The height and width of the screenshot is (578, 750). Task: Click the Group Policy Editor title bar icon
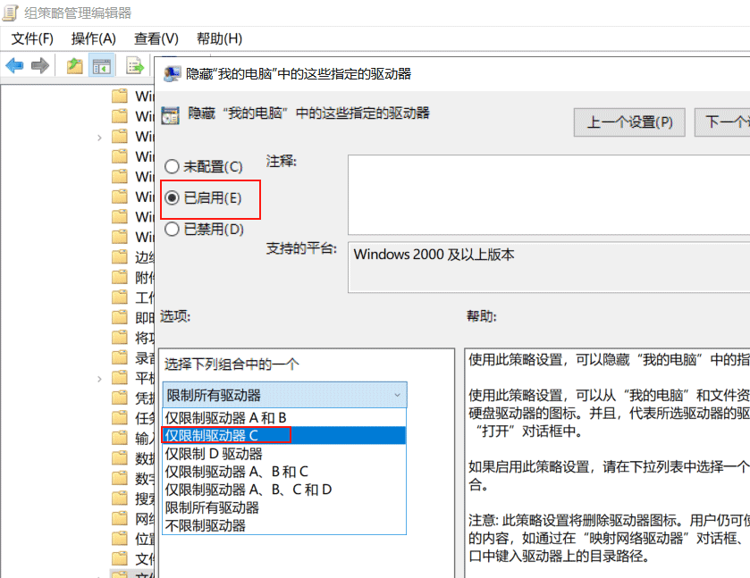point(10,13)
